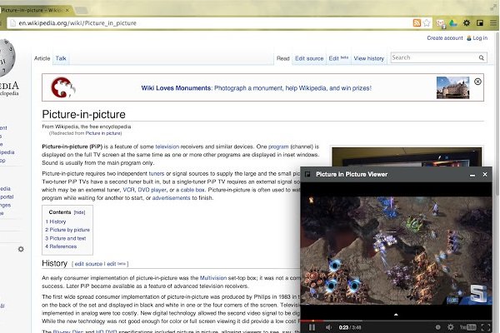Screen dimensions: 500x333
Task: Open the Edit source tab
Action: [309, 58]
